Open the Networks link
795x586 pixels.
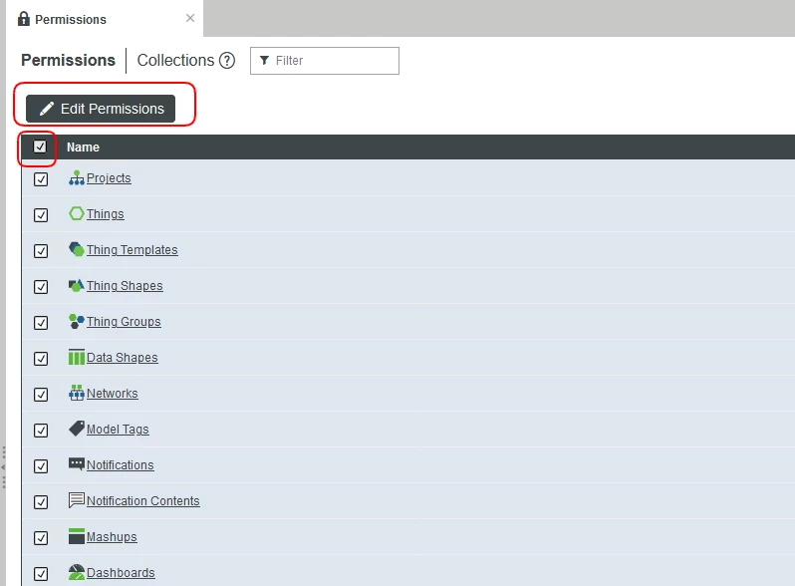click(x=112, y=394)
